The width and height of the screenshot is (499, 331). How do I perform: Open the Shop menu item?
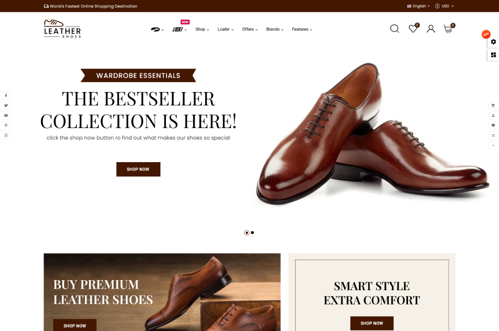click(x=202, y=29)
